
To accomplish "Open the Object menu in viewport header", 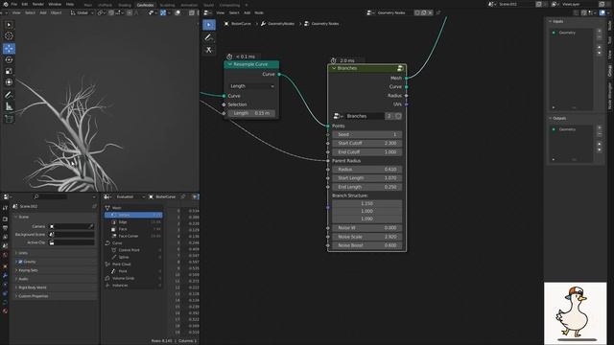I will click(x=56, y=12).
